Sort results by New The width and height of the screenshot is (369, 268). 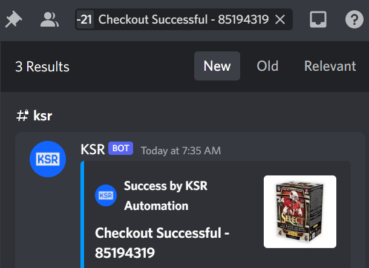217,66
